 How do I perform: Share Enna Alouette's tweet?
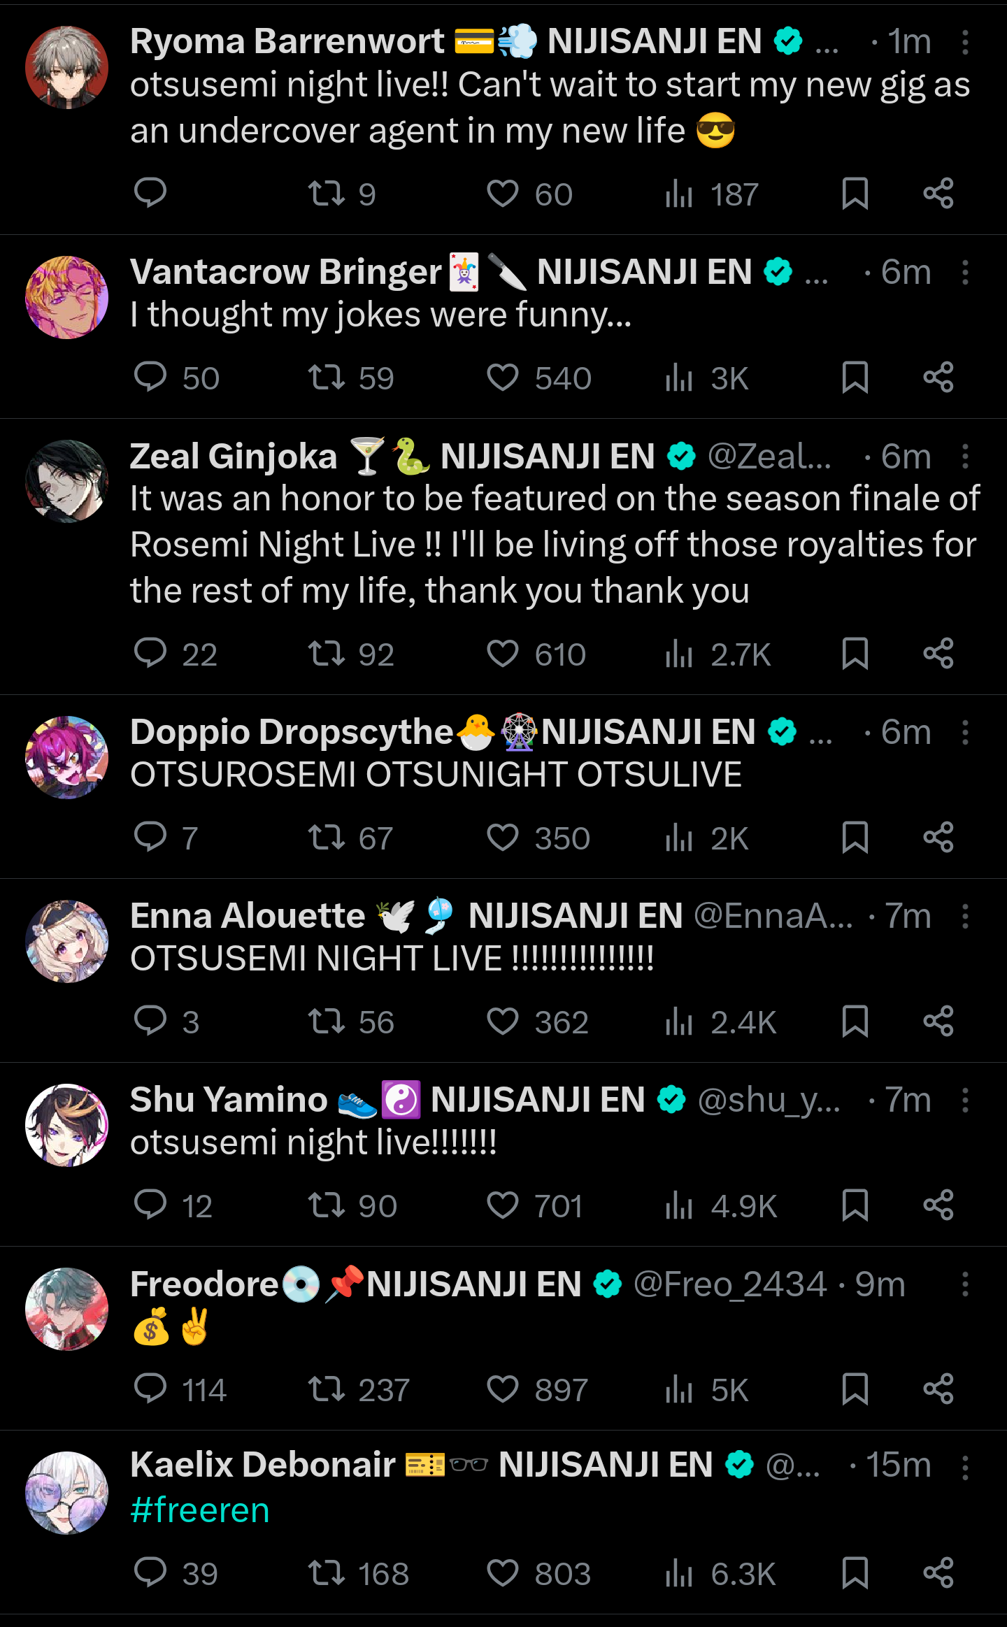[938, 1022]
